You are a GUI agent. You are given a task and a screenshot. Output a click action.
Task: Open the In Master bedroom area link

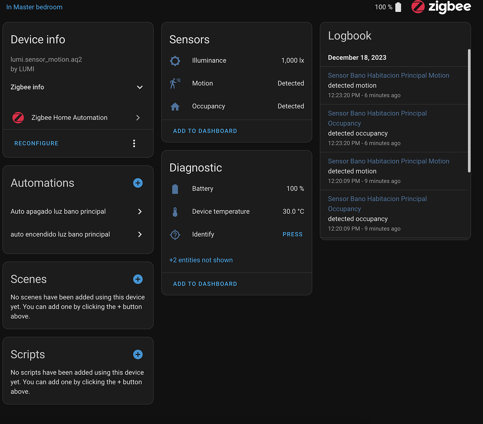pos(34,7)
